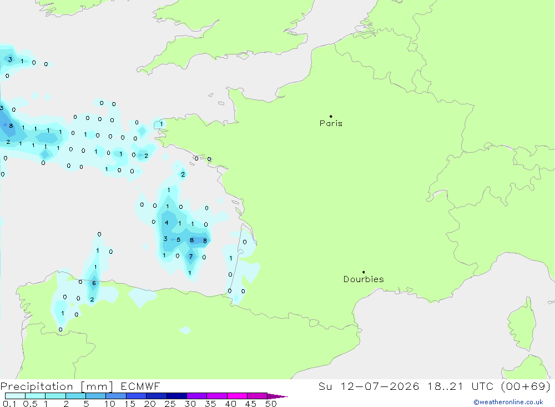Screen dimensions: 555x407
Task: Pick the lightest 0.1–0.5 legend swatch
Action: [x=15, y=396]
